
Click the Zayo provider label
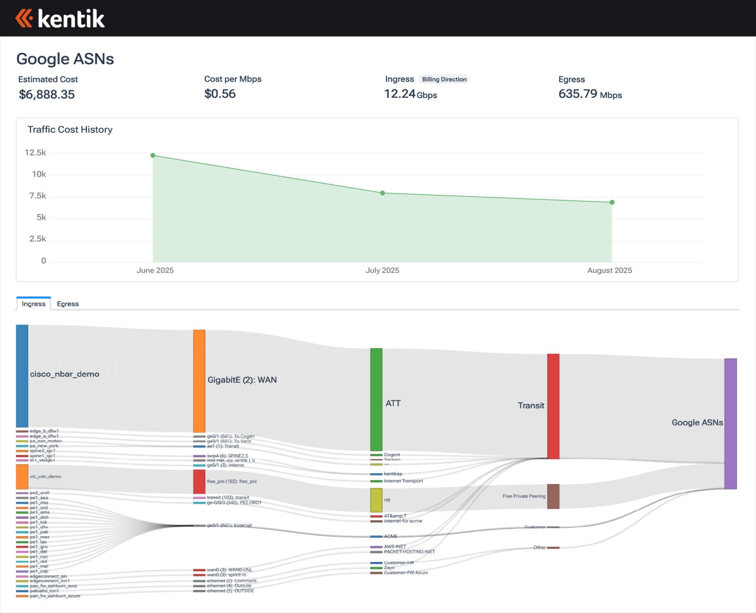389,568
